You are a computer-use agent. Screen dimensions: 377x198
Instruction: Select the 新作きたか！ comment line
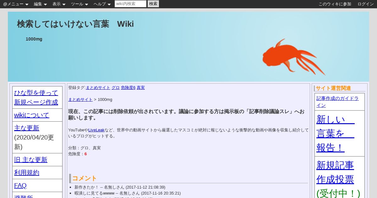(x=120, y=187)
